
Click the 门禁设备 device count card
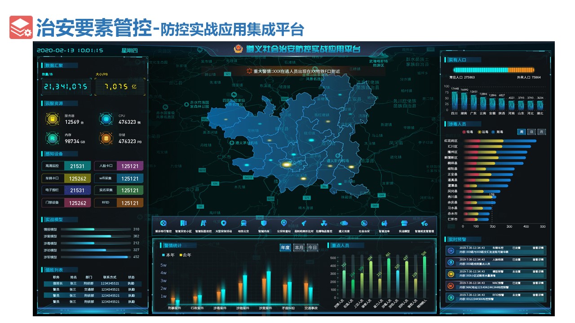[66, 203]
